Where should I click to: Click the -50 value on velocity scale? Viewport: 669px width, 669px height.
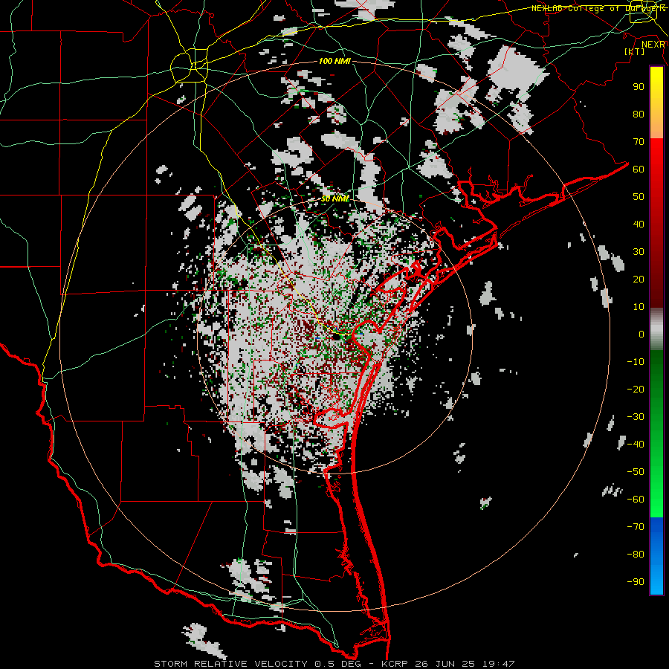point(636,472)
